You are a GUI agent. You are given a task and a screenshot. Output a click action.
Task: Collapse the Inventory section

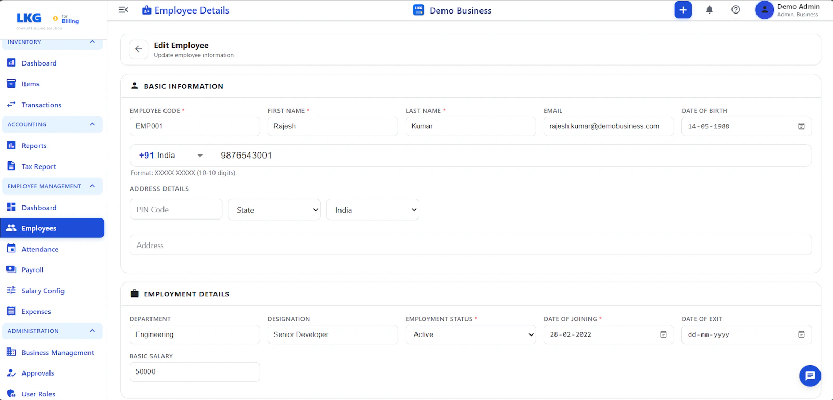point(92,42)
